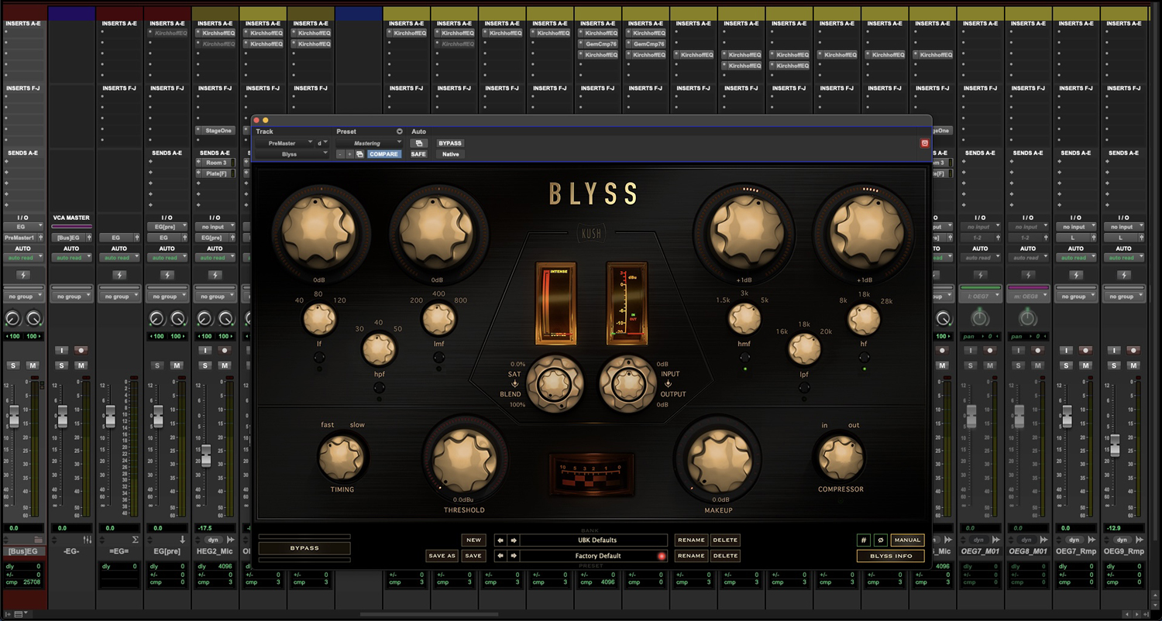Toggle the hf band in/out switch
This screenshot has height=621, width=1162.
864,358
